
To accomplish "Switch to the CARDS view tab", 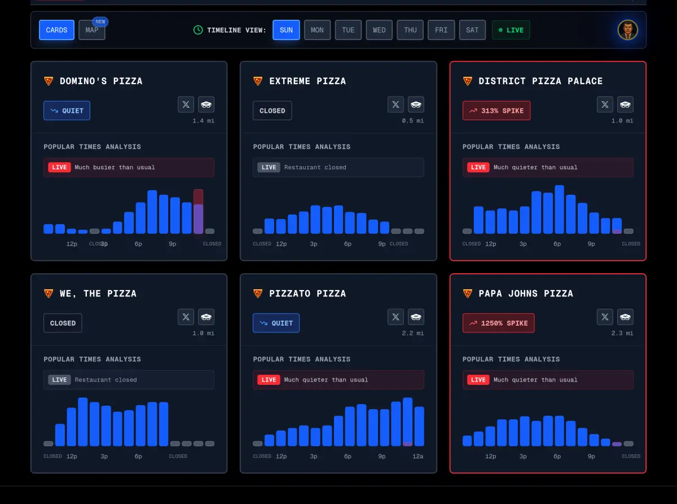I will [x=56, y=30].
